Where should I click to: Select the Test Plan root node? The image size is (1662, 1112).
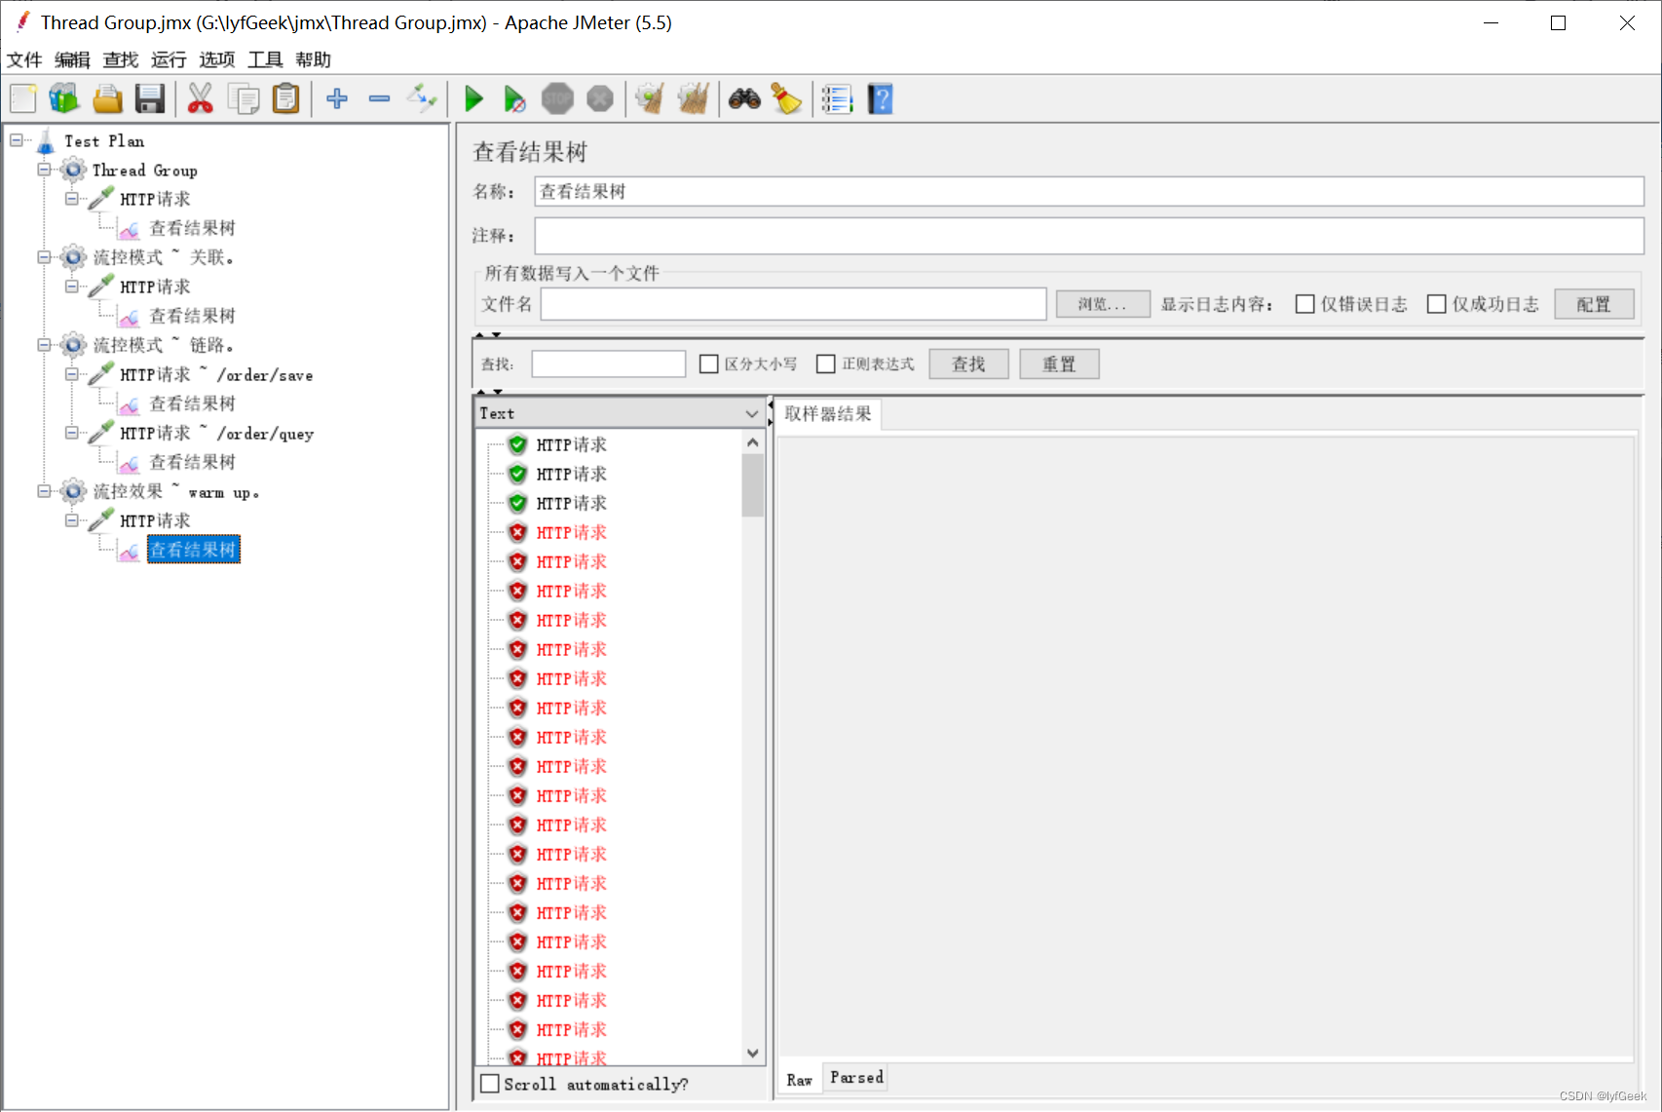pyautogui.click(x=104, y=141)
